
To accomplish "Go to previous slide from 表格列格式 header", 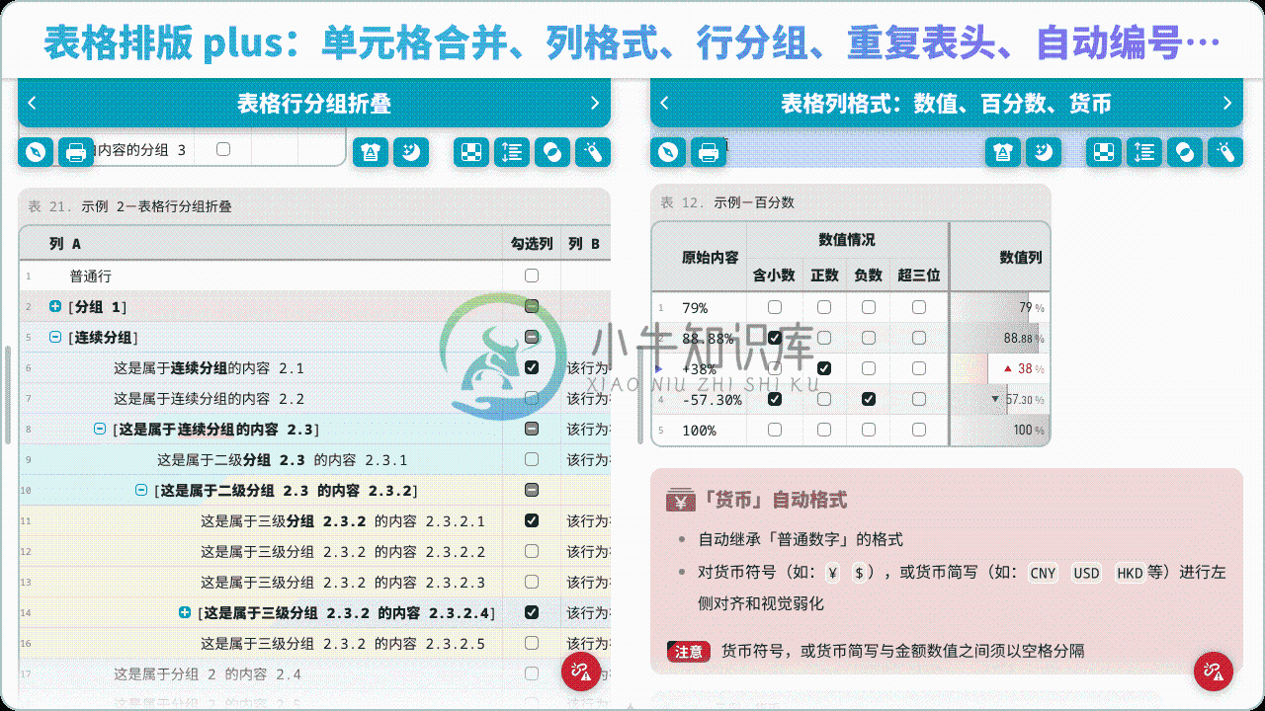I will 665,103.
